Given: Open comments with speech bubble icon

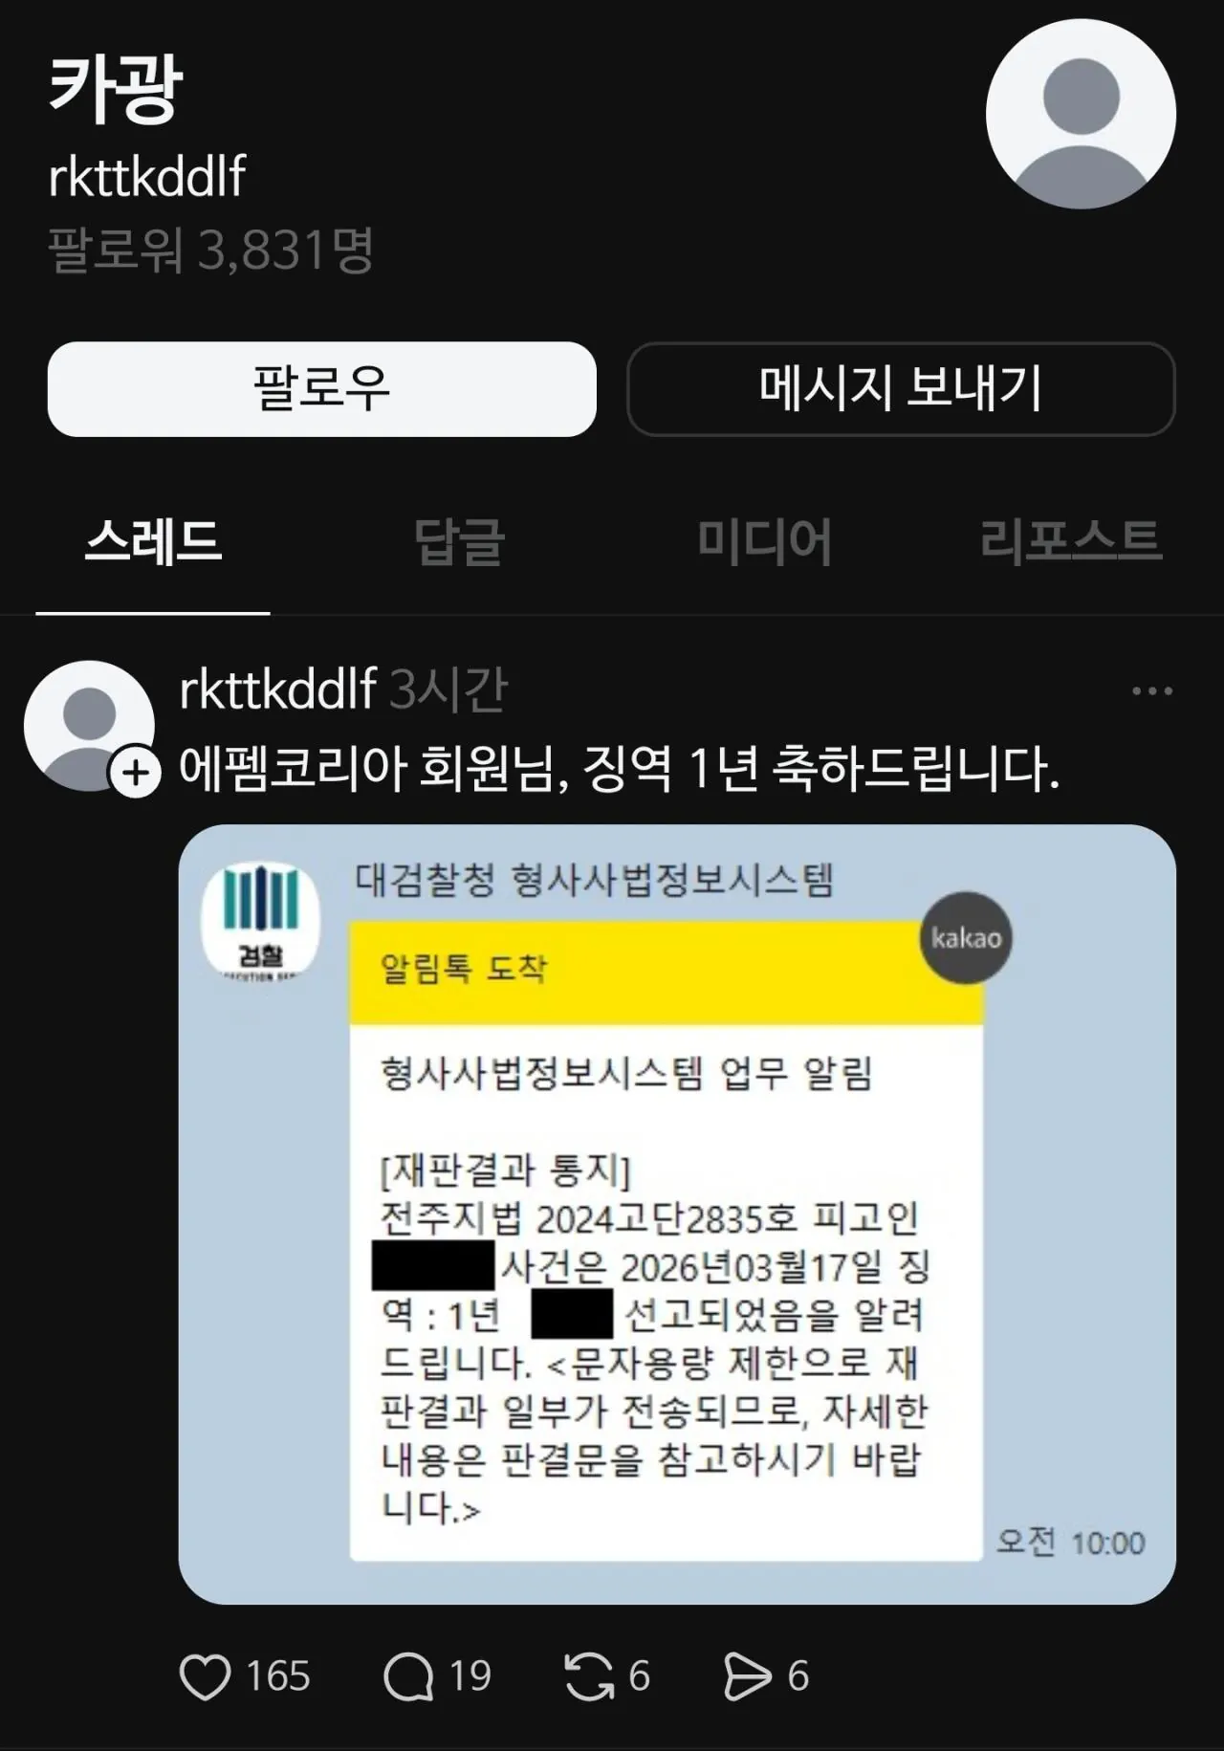Looking at the screenshot, I should (408, 1677).
